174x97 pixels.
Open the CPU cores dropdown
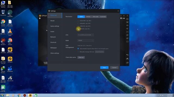[86, 35]
